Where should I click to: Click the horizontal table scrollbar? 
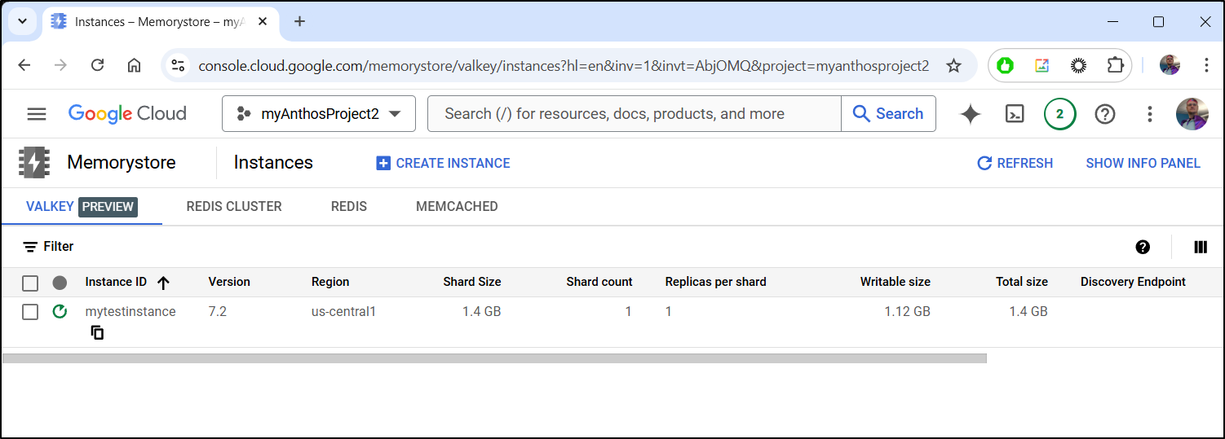[x=494, y=358]
